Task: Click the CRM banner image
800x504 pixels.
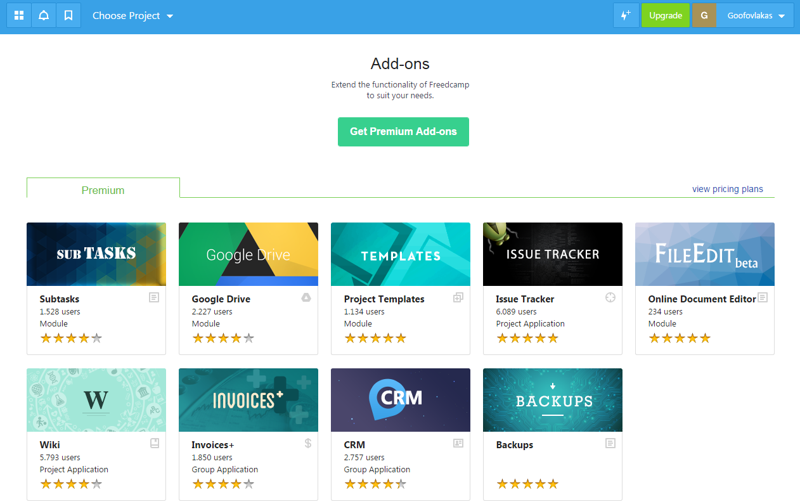Action: (x=401, y=400)
